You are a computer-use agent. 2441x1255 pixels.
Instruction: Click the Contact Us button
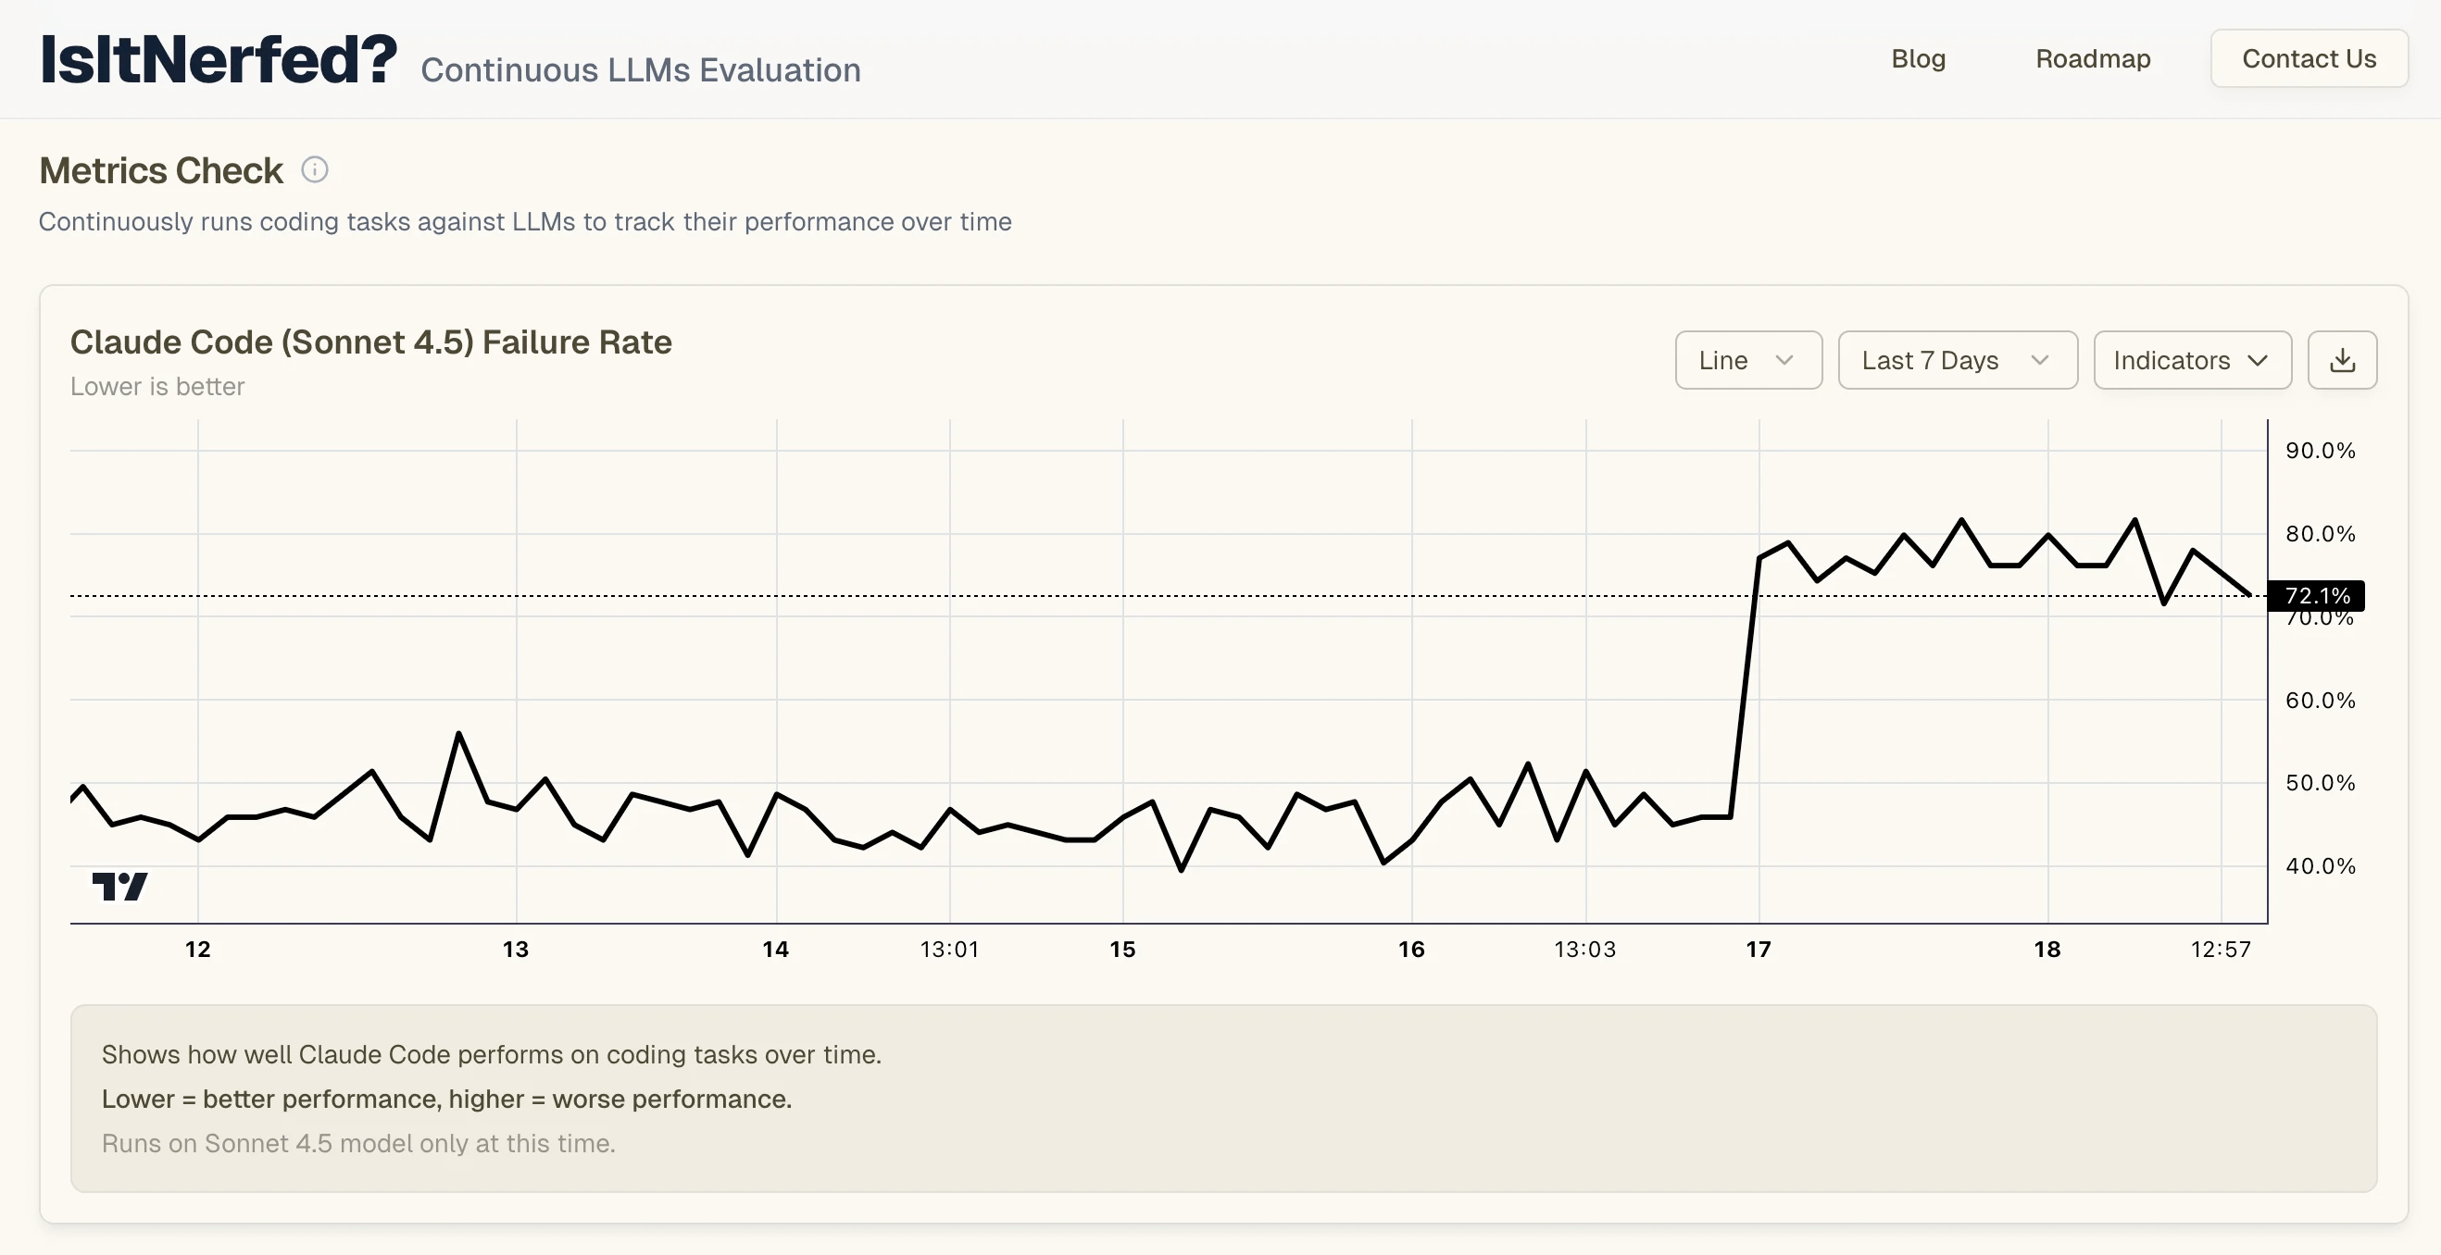pyautogui.click(x=2310, y=57)
